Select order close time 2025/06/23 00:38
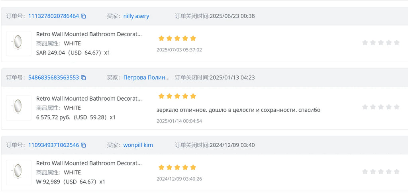This screenshot has height=195, width=408. click(x=232, y=16)
